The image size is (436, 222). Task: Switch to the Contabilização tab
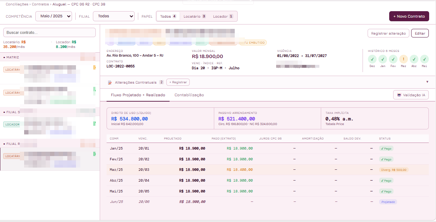tap(189, 95)
